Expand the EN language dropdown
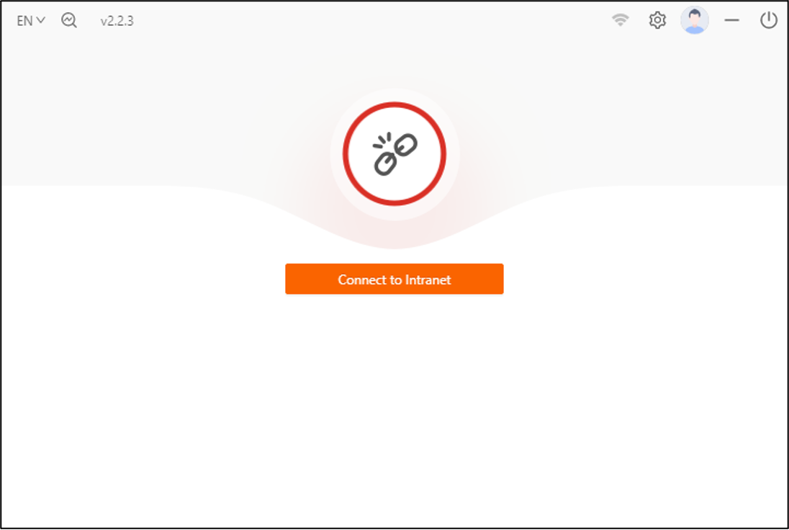 click(31, 21)
